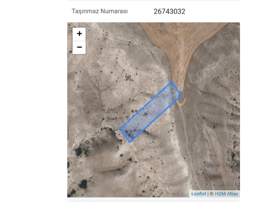Zoom in with the plus button
This screenshot has width=270, height=202.
(79, 34)
